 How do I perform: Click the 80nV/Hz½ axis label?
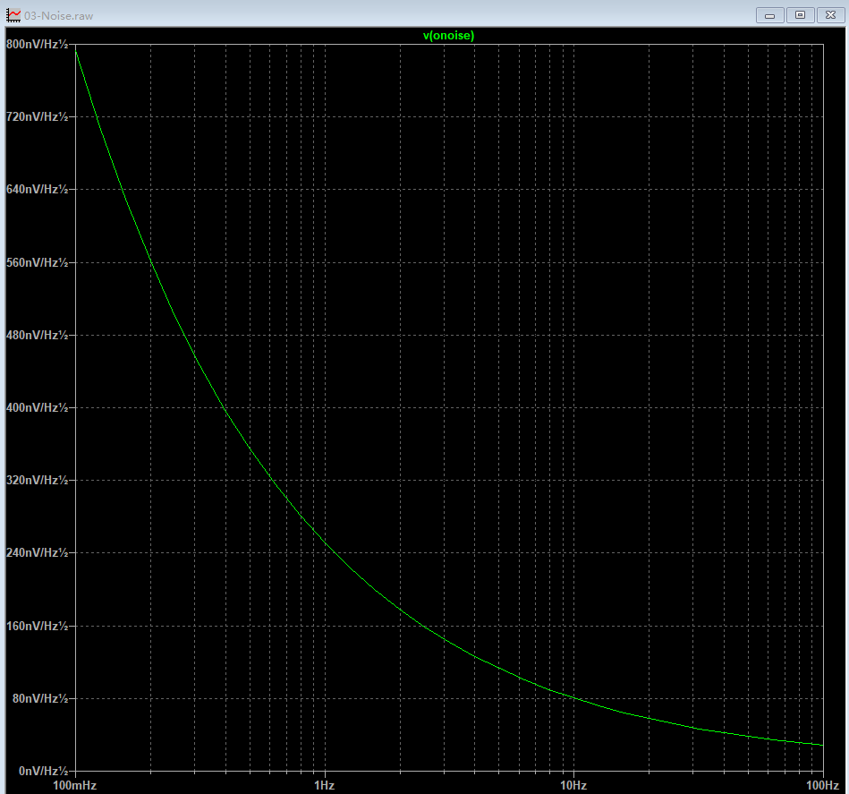[x=40, y=699]
